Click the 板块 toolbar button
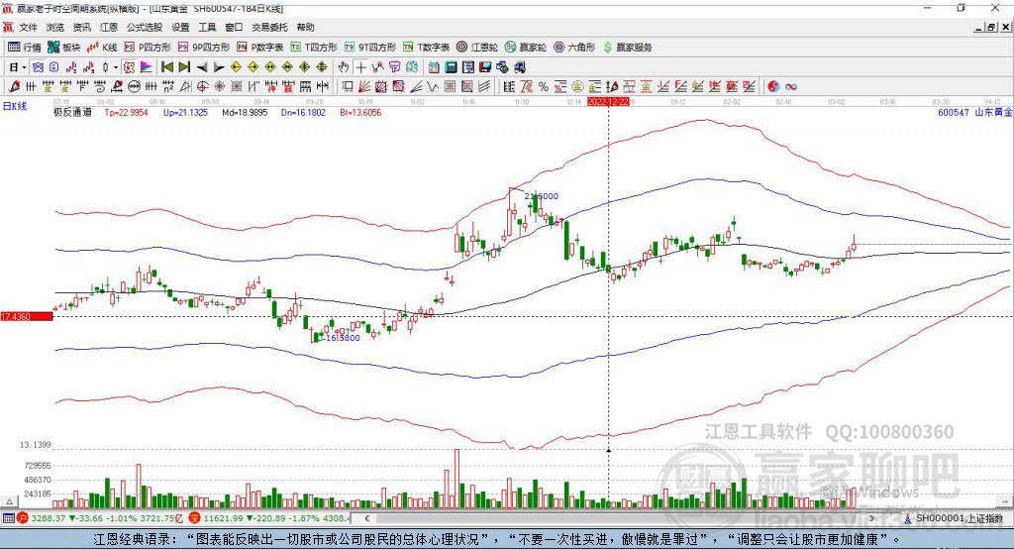The height and width of the screenshot is (549, 1014). coord(63,48)
